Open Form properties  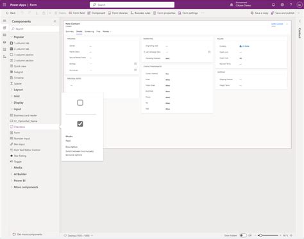[x=164, y=13]
